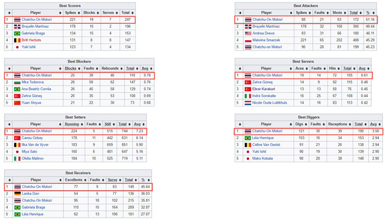Sort Best Setters by Running arrows

click(x=82, y=124)
